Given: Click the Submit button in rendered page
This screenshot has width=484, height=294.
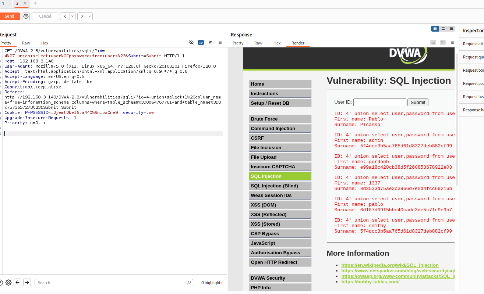Looking at the screenshot, I should [x=418, y=102].
